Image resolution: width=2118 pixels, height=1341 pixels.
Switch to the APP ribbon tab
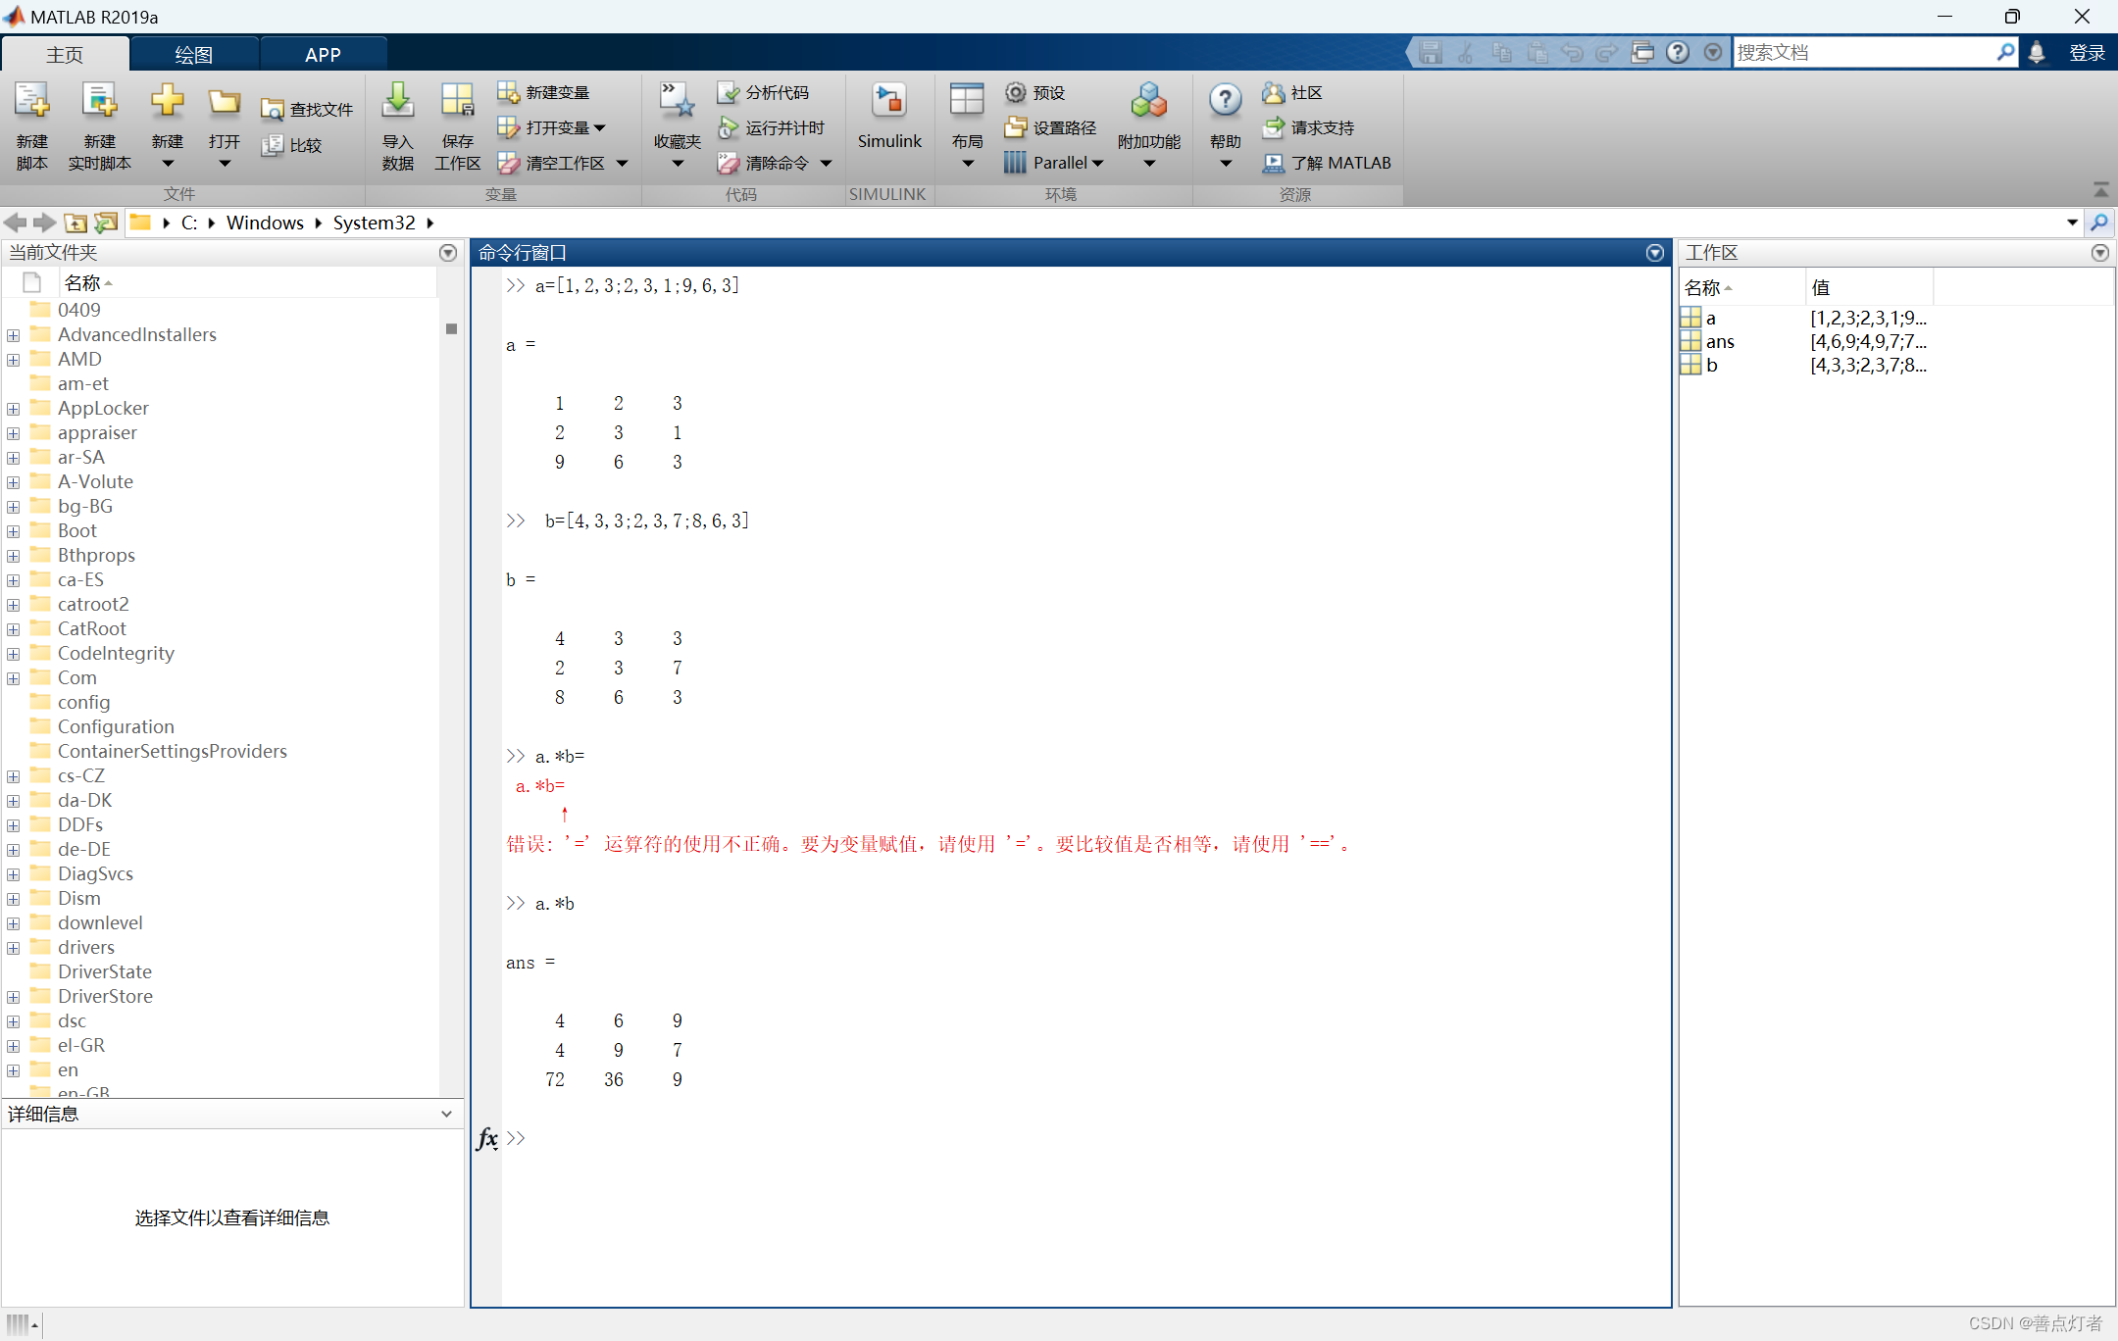pyautogui.click(x=322, y=54)
